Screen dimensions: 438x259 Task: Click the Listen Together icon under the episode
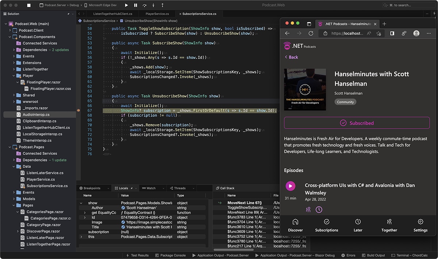tap(308, 209)
